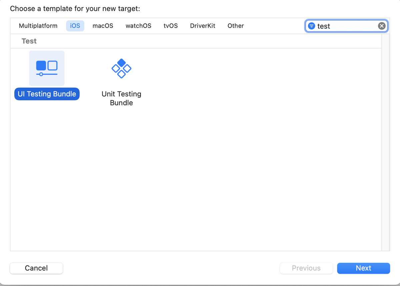Click the Cancel button
Image resolution: width=400 pixels, height=286 pixels.
[36, 268]
